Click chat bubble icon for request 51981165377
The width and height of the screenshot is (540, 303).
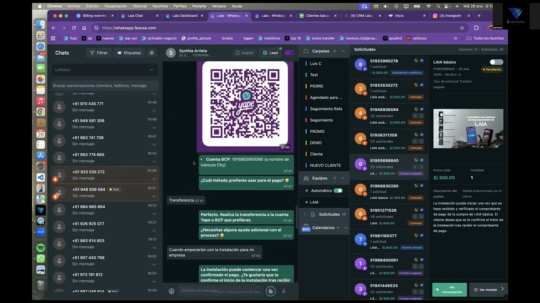click(x=421, y=236)
